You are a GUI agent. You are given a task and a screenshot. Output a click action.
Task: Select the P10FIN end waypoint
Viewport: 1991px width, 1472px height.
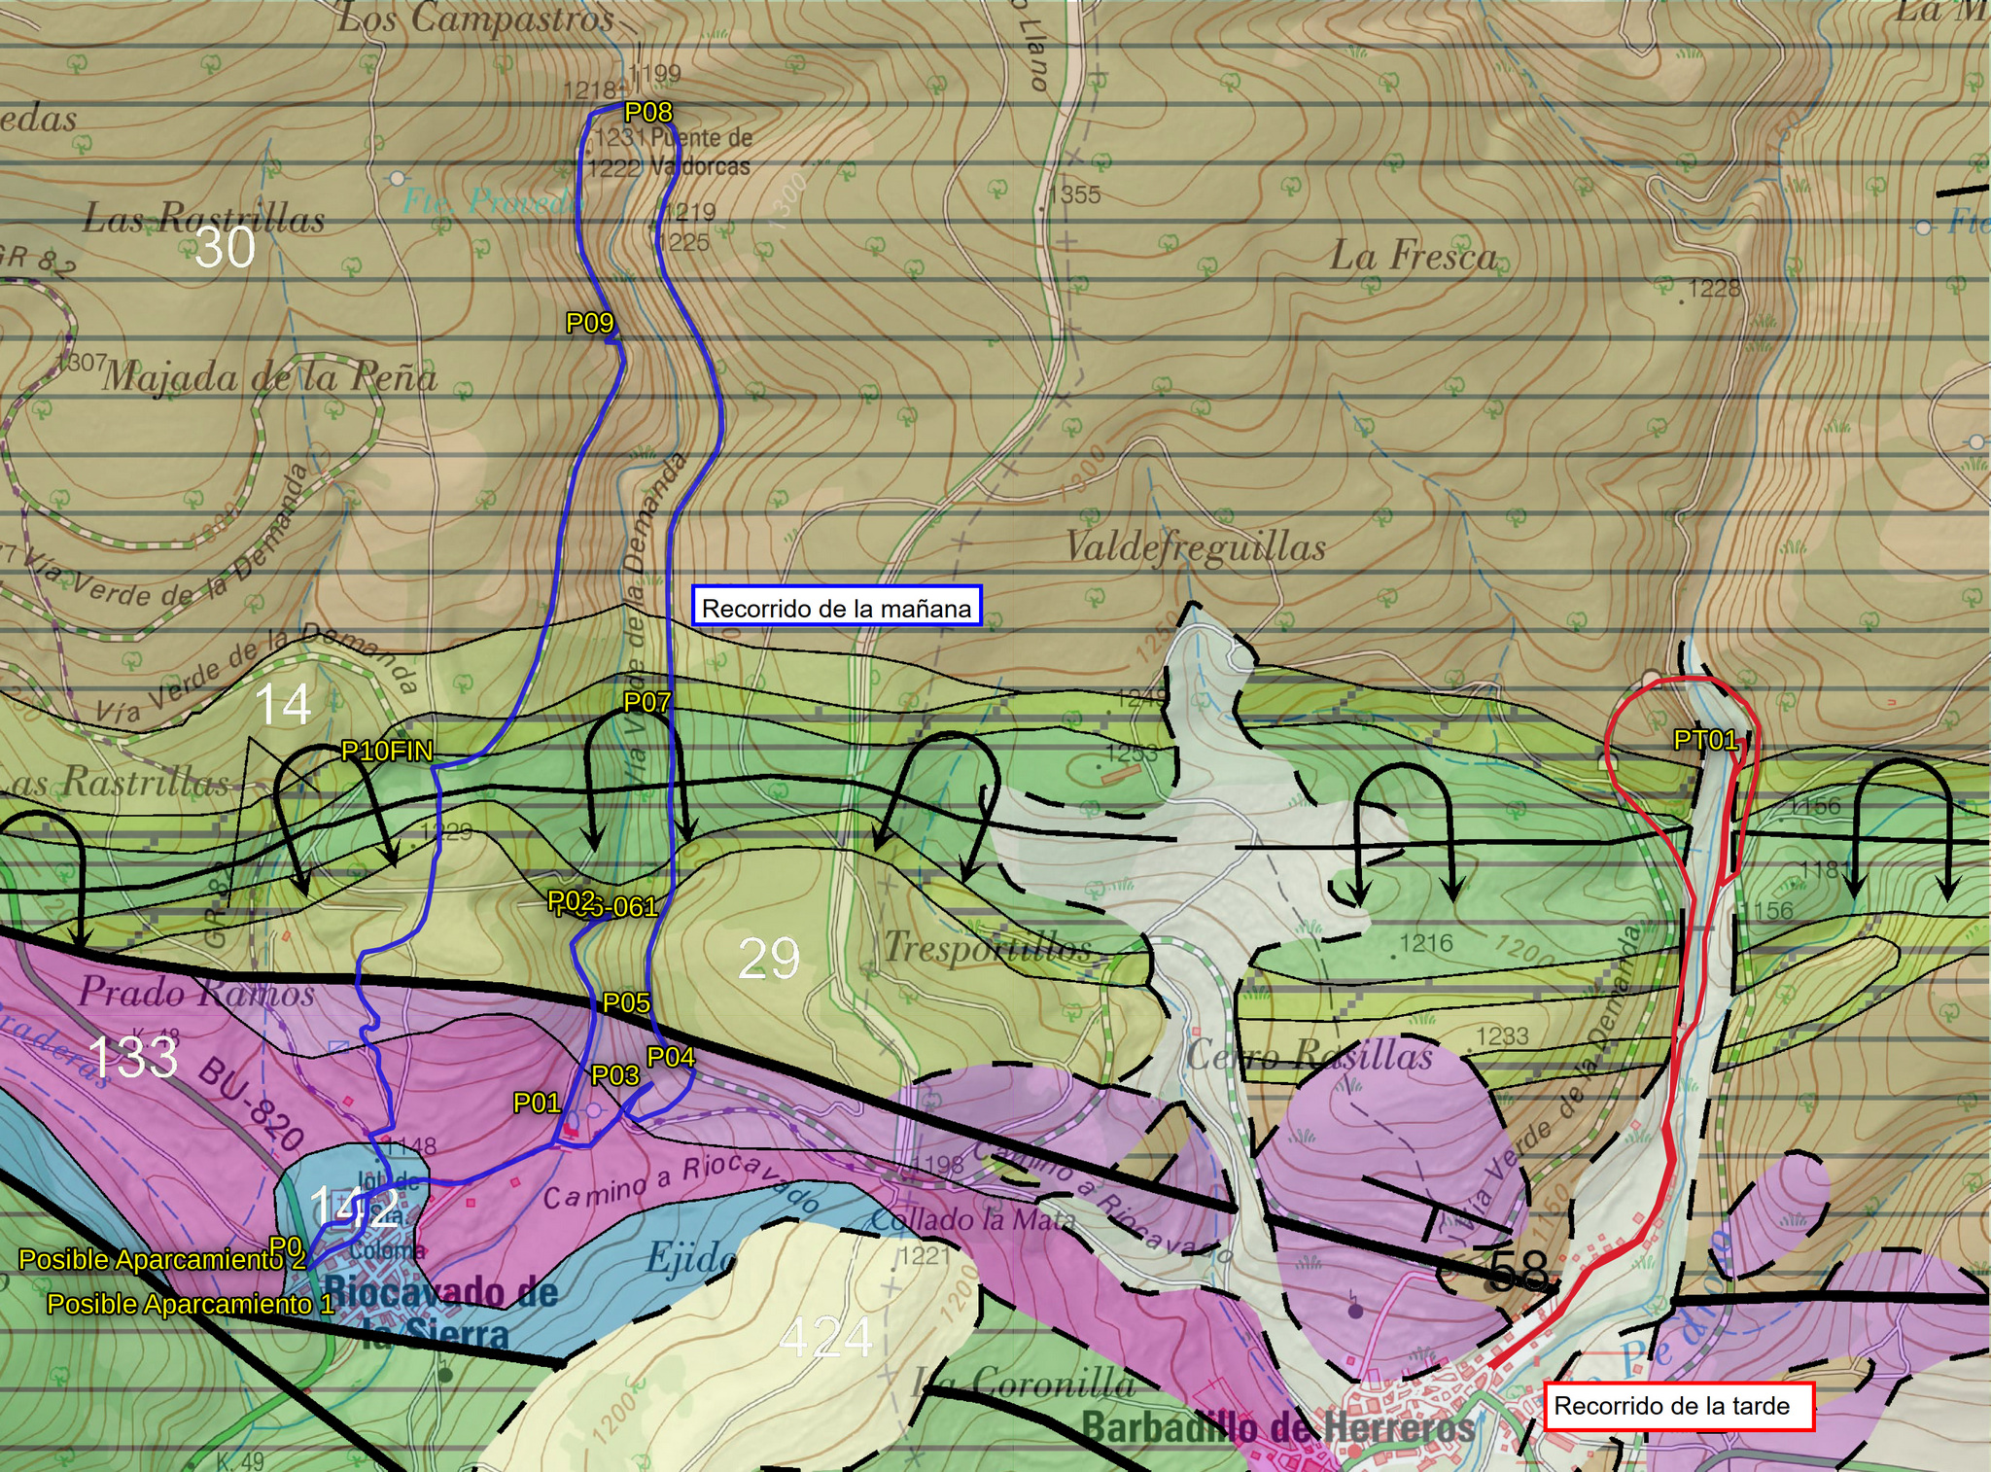pos(387,751)
